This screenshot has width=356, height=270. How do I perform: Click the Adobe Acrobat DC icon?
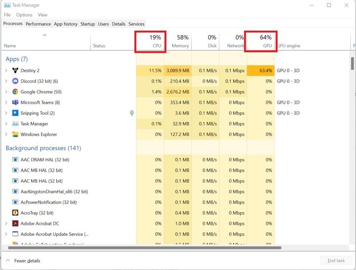(15, 224)
